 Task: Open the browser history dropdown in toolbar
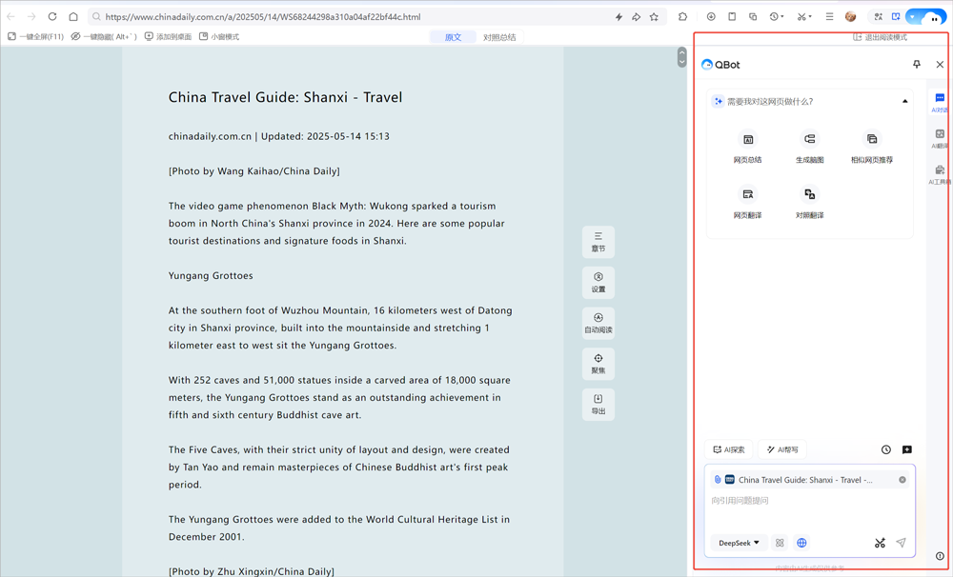776,17
